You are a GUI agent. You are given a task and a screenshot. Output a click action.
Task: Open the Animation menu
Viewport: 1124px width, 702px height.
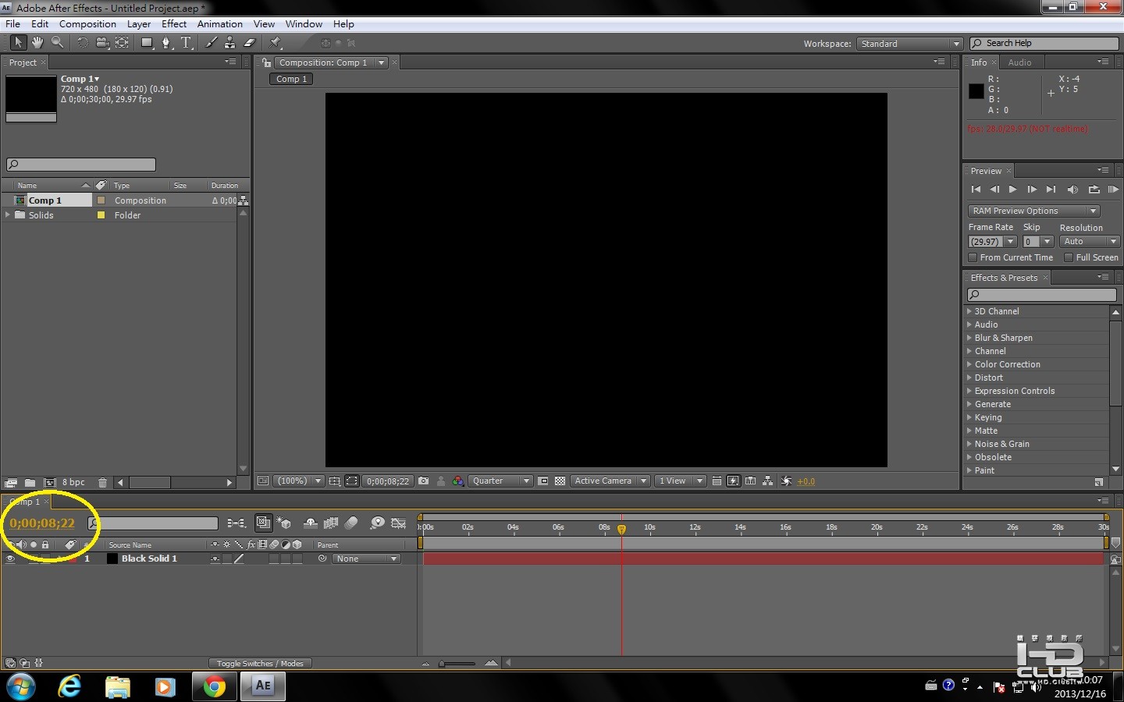coord(219,24)
